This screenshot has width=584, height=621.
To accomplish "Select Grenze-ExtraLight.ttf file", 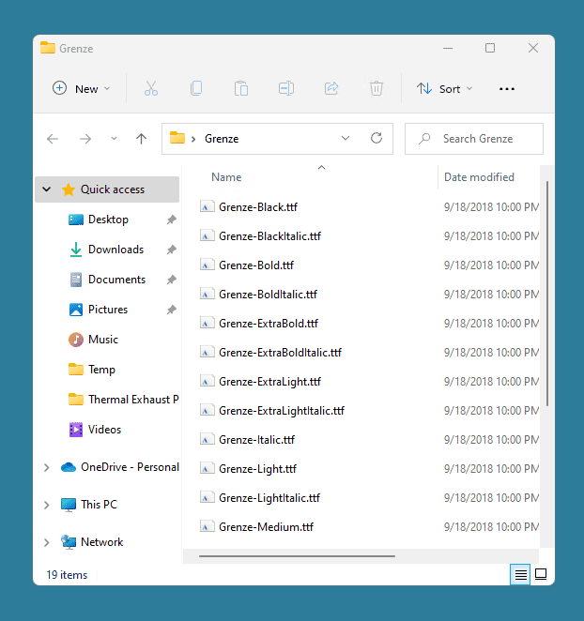I will (269, 382).
